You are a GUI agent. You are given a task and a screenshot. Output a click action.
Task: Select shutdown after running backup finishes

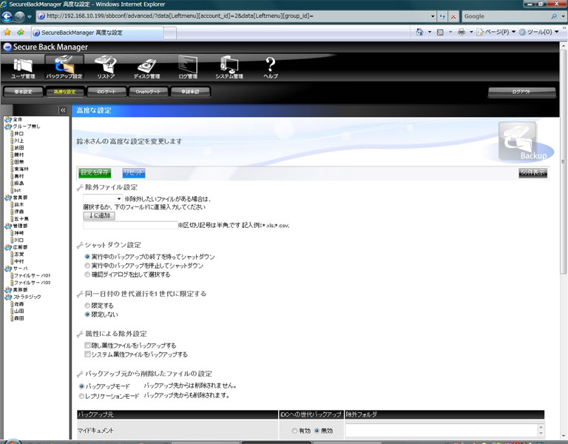pyautogui.click(x=87, y=257)
